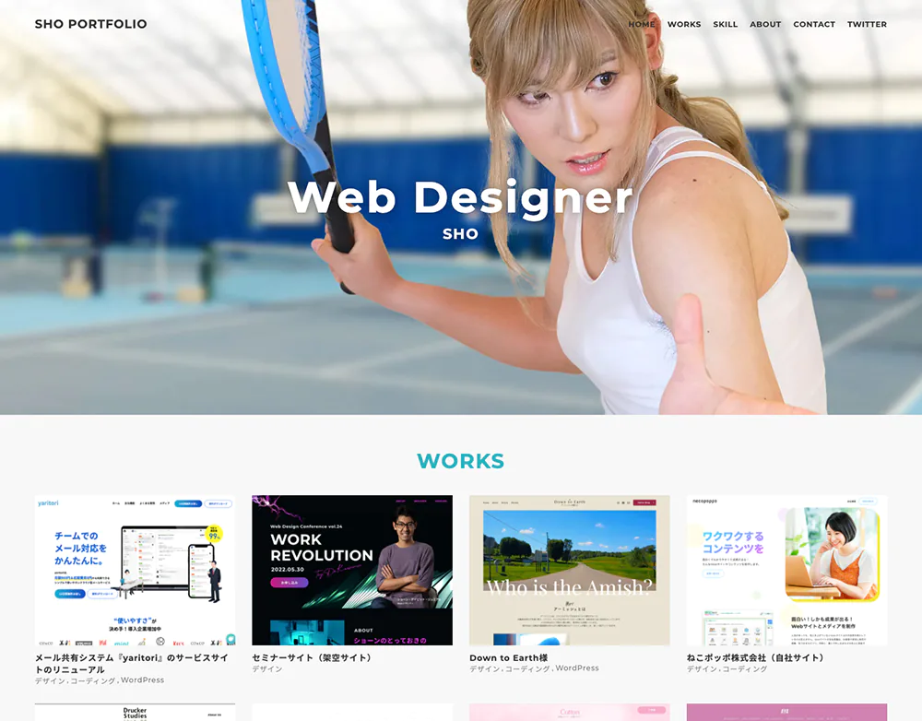Screen dimensions: 922x721
Task: Click the yaritori renewal project title
Action: pyautogui.click(x=131, y=664)
